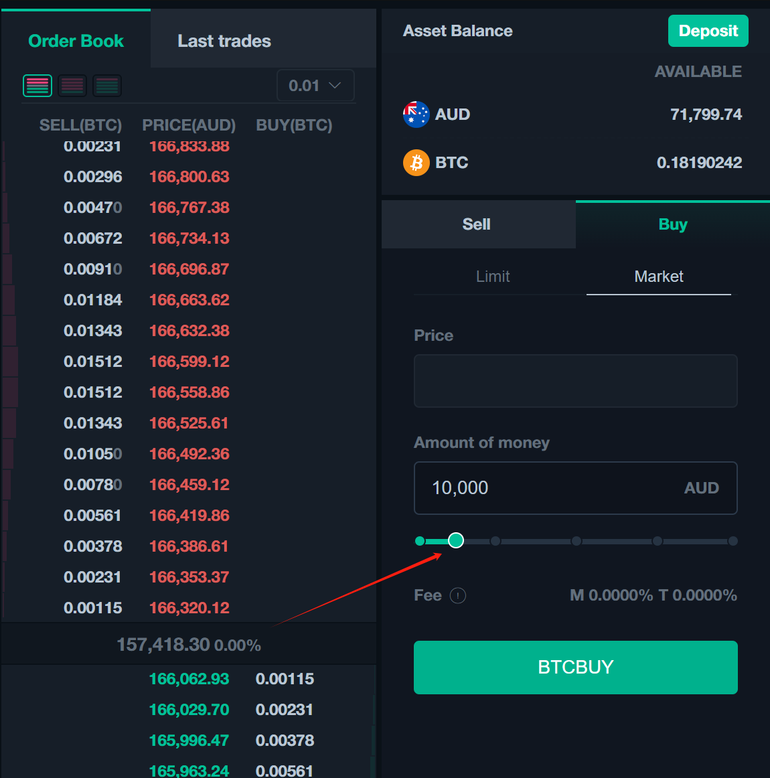
Task: Switch order type to Limit
Action: pos(493,276)
